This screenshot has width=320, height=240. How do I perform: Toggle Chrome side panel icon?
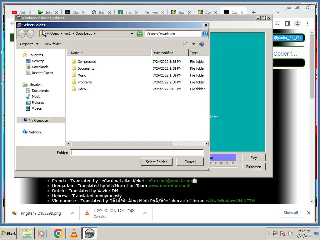click(x=287, y=23)
